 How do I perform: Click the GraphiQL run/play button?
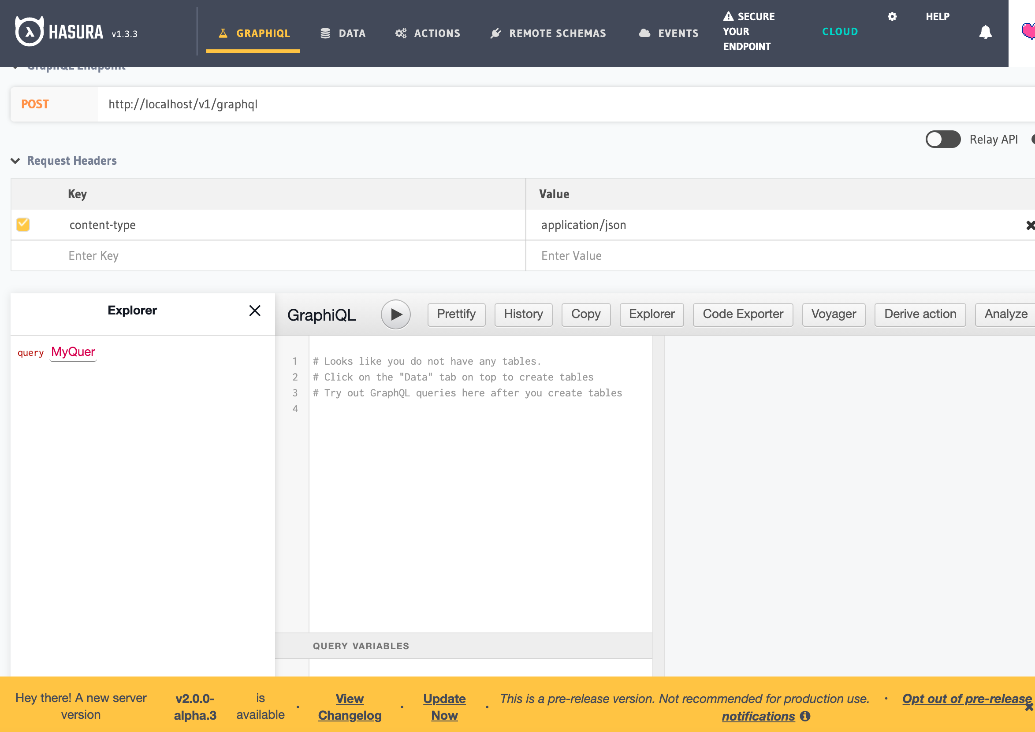(x=395, y=314)
